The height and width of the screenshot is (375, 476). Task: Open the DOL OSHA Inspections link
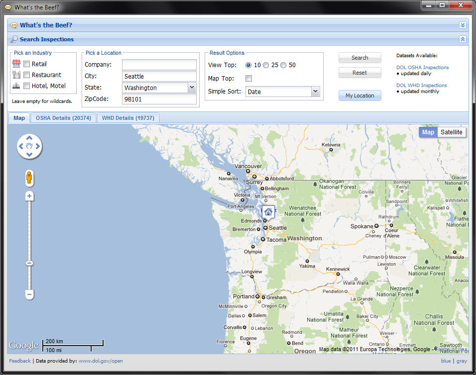[422, 67]
